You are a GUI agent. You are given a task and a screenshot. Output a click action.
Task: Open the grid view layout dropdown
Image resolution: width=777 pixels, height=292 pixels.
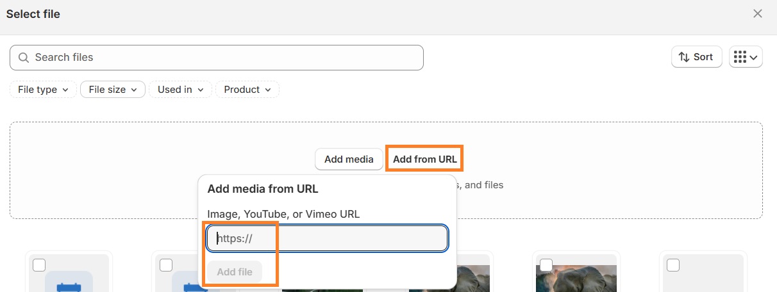coord(746,57)
